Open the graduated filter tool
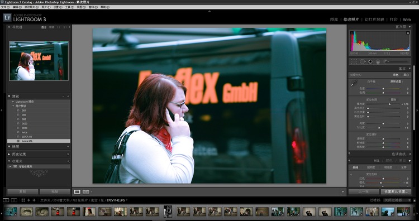The image size is (419, 221). [378, 61]
